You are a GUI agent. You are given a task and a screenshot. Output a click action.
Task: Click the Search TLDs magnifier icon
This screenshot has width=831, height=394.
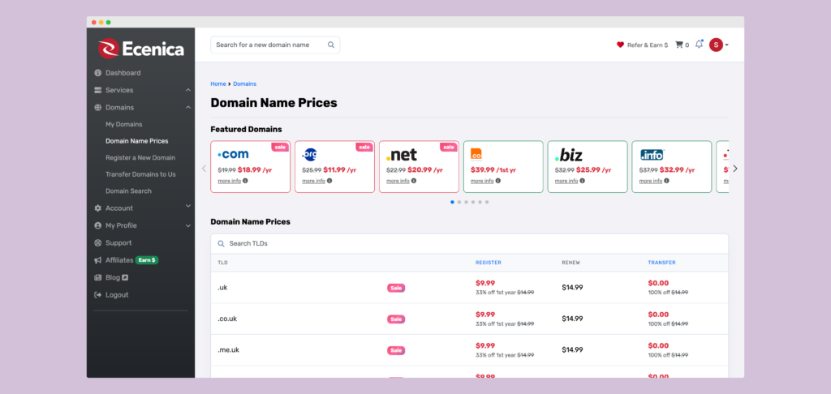point(221,243)
